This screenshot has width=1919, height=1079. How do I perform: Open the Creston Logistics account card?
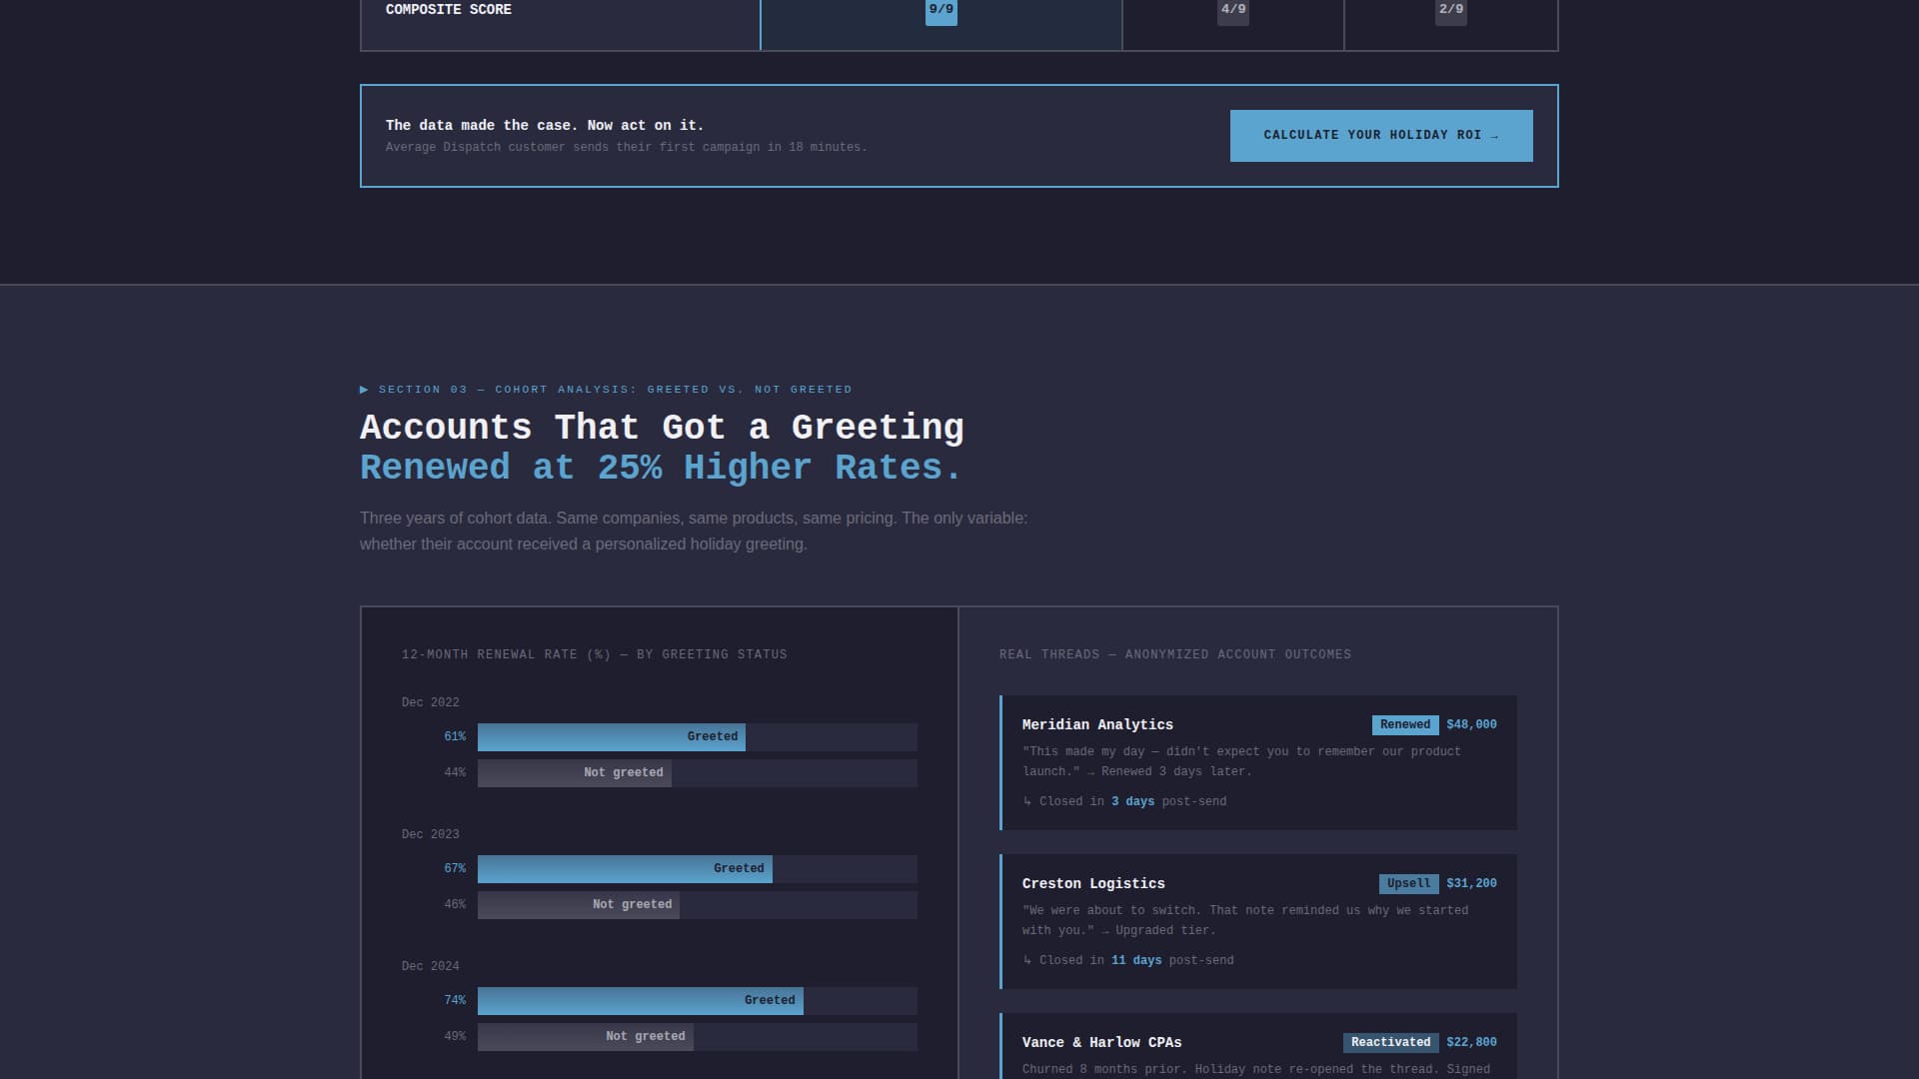tap(1258, 922)
